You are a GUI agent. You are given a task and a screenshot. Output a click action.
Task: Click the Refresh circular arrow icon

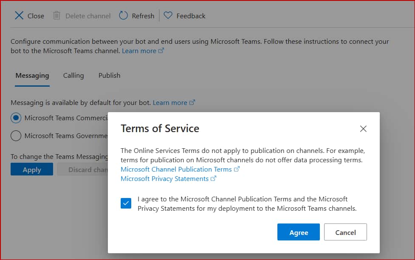[123, 16]
